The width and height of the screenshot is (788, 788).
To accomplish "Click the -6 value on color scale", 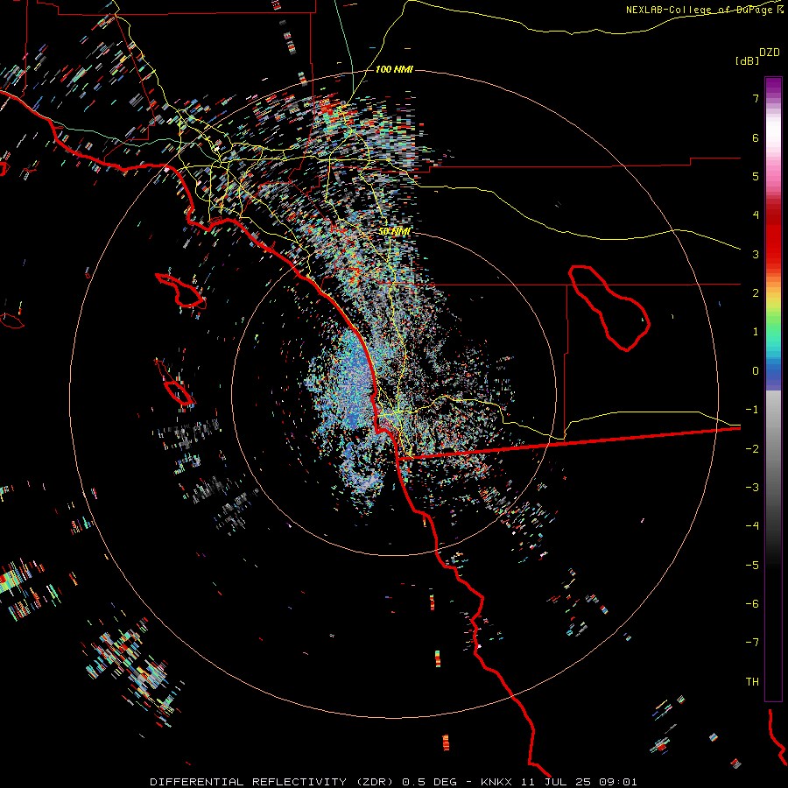I will [752, 604].
